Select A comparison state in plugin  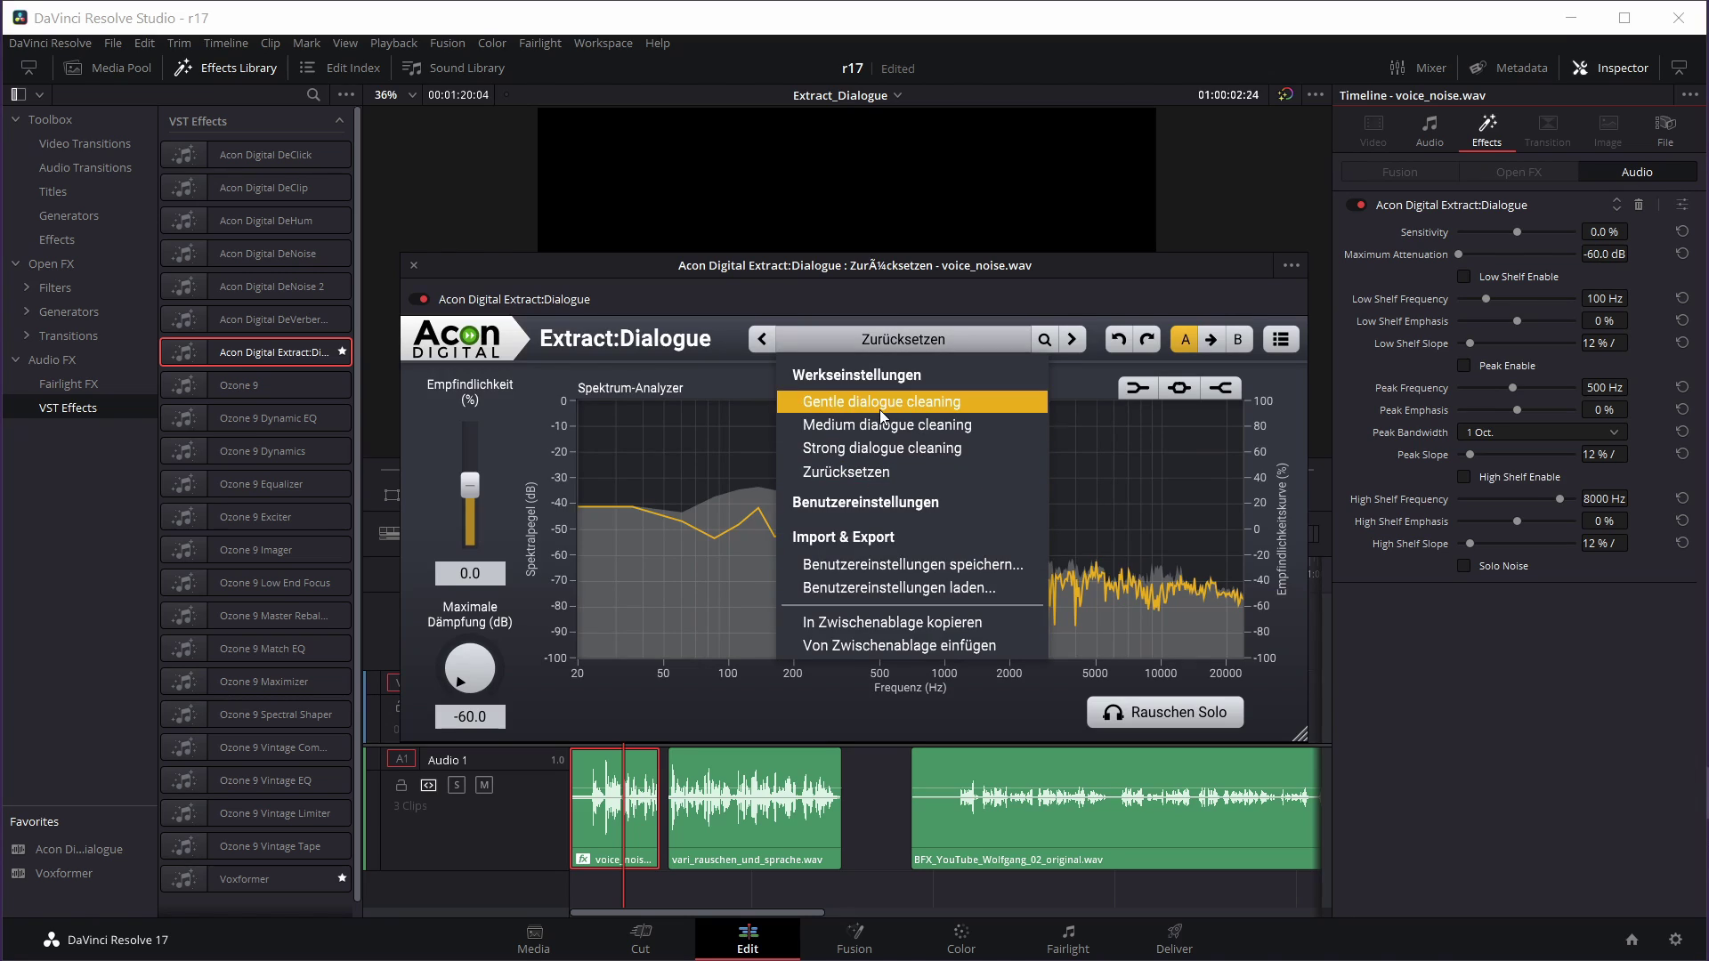(1185, 339)
